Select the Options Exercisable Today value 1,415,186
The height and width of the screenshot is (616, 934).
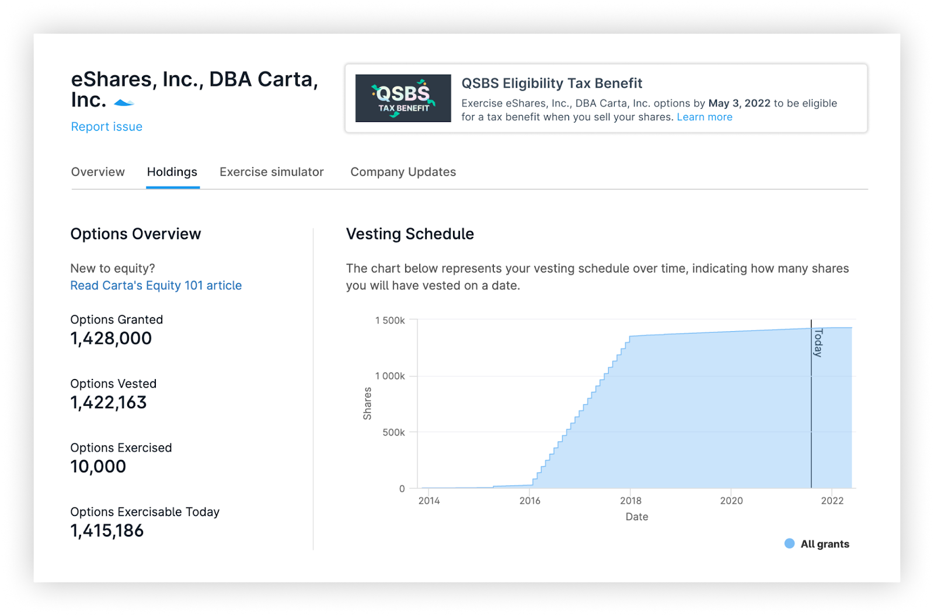click(x=107, y=531)
